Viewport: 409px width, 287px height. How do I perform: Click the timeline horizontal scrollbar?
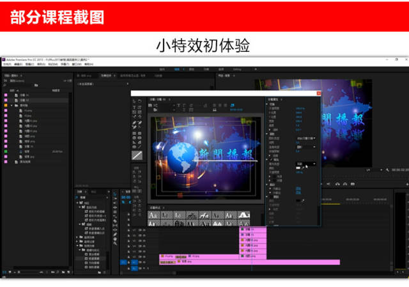[x=148, y=273]
